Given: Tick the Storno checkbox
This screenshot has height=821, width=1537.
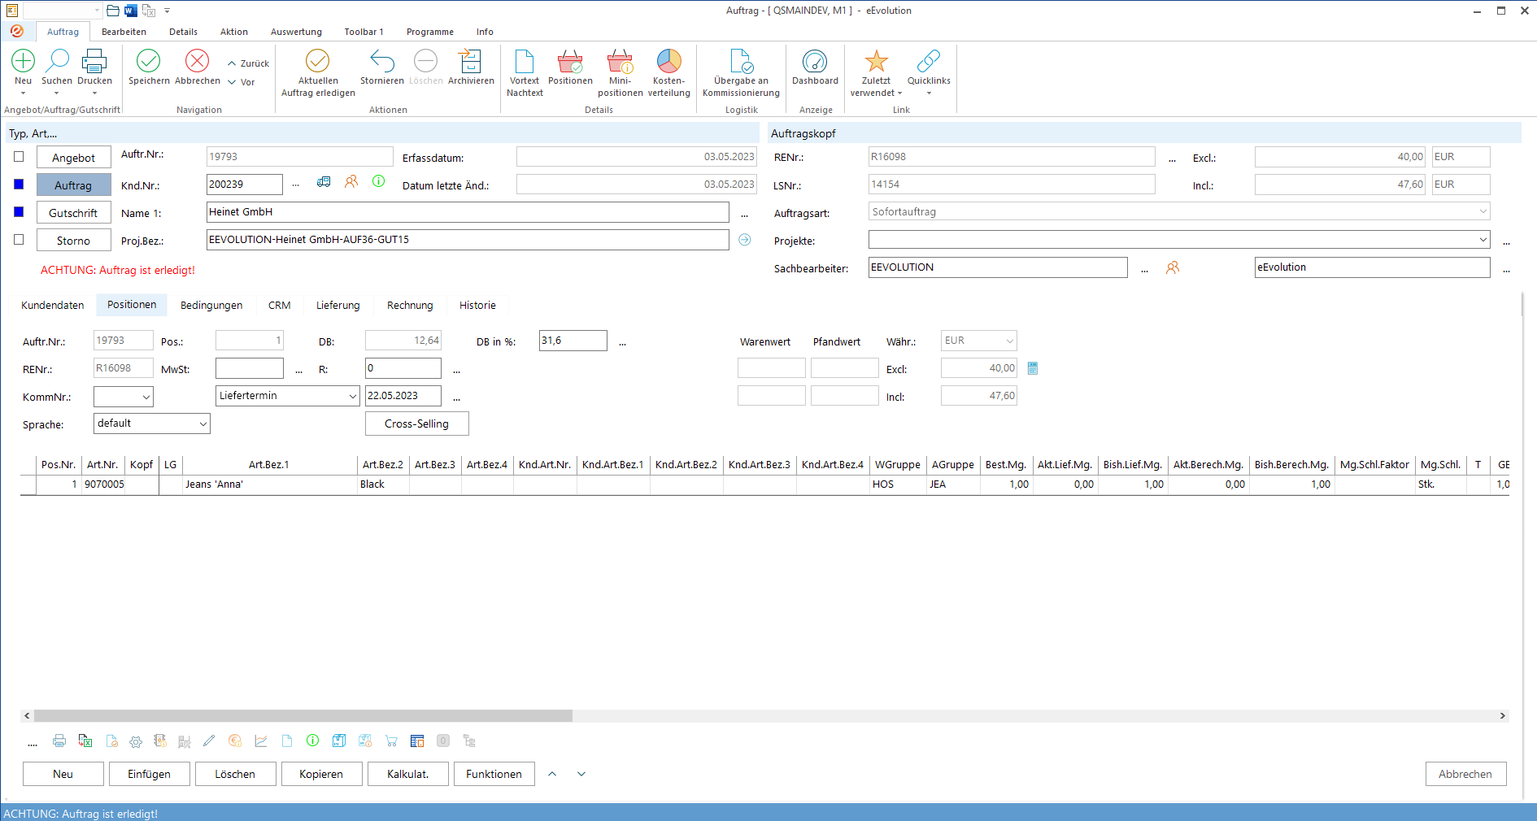Looking at the screenshot, I should click(x=19, y=240).
